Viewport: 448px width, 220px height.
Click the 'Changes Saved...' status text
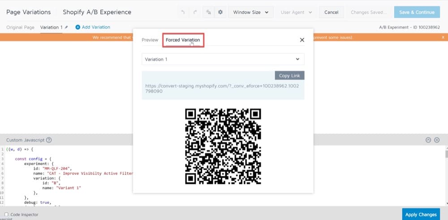[x=369, y=12]
